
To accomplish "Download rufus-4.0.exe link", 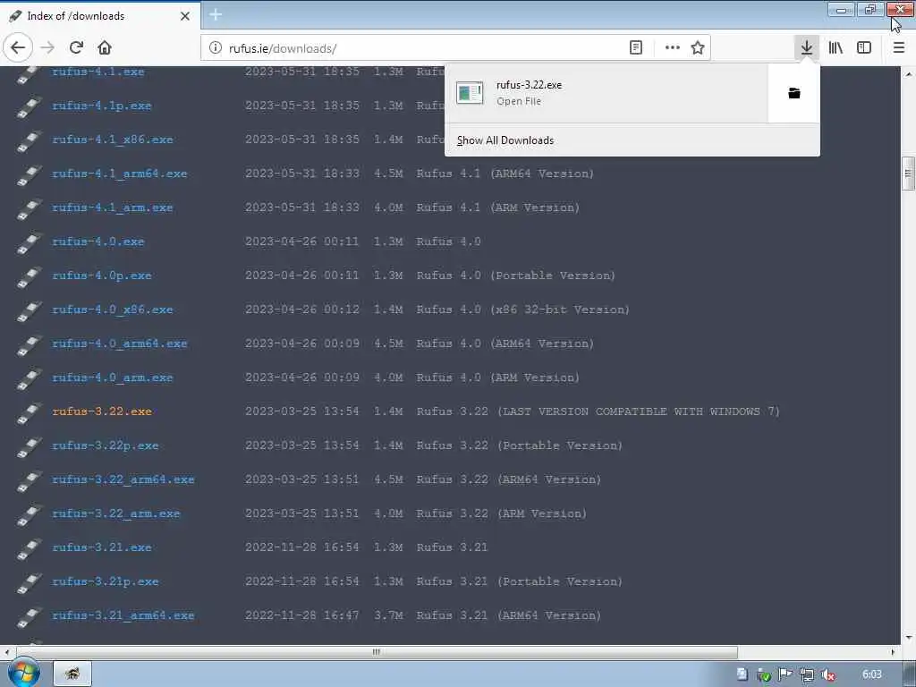I will coord(98,242).
